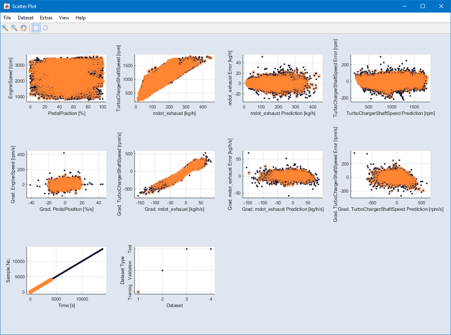This screenshot has height=335, width=451.
Task: Expand the Extras menu
Action: [46, 18]
